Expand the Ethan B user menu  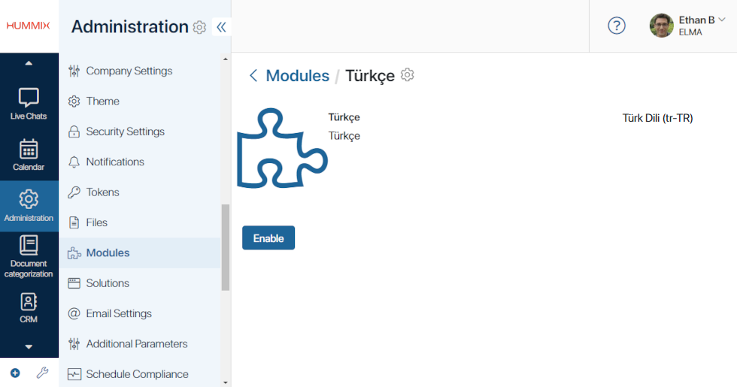click(722, 20)
